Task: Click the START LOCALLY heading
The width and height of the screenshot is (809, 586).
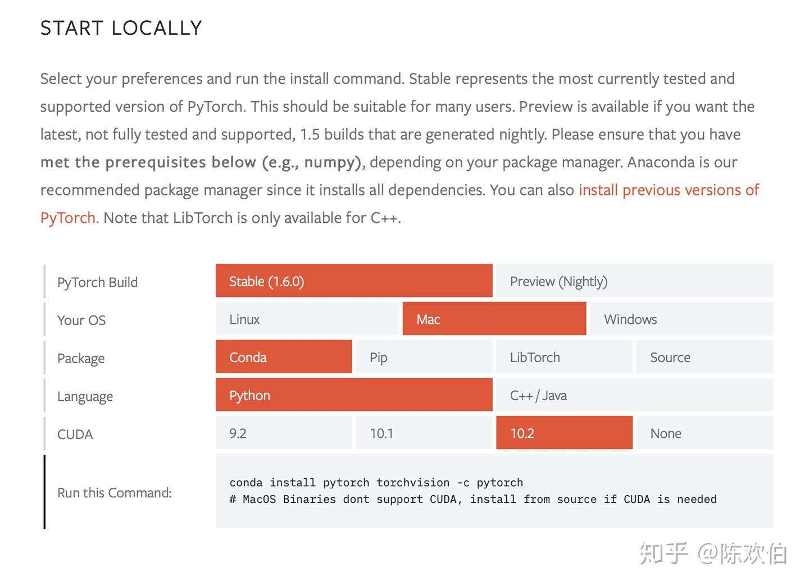Action: point(121,27)
